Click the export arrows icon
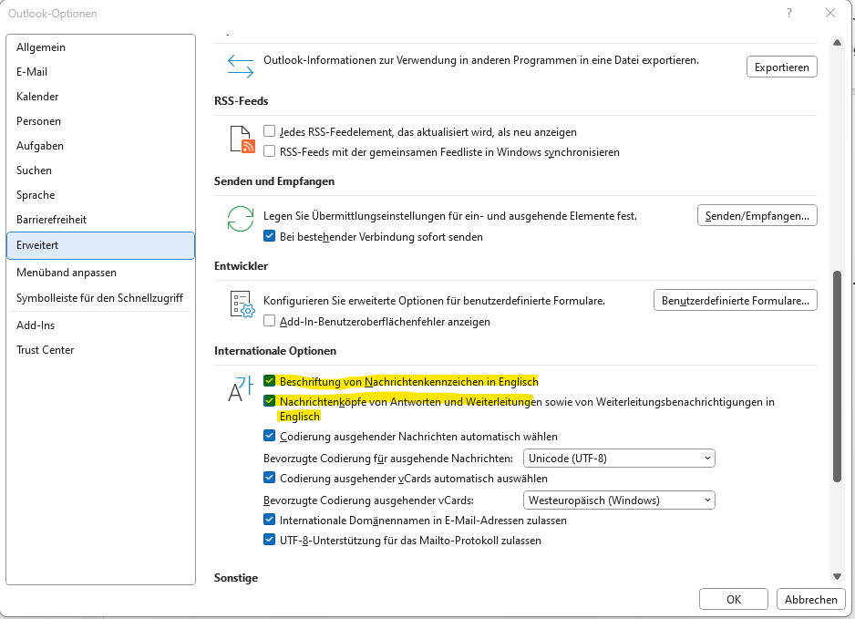The image size is (855, 619). [x=241, y=67]
